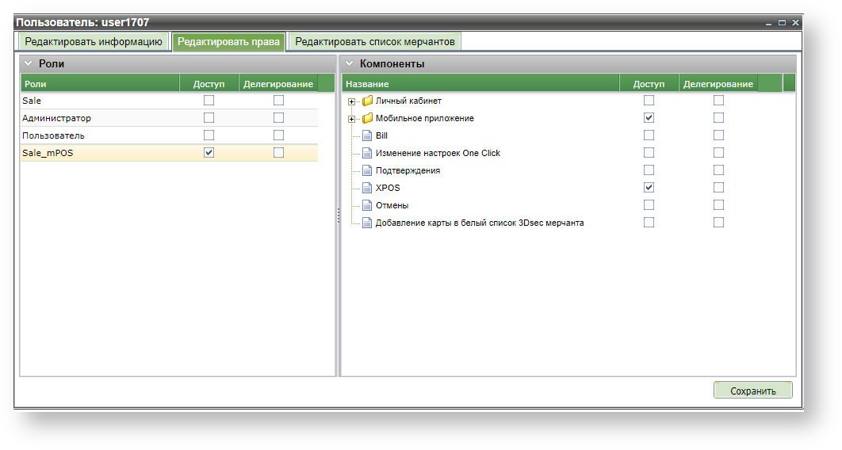Expand the Личный кабинет tree node
This screenshot has width=842, height=450.
point(351,101)
